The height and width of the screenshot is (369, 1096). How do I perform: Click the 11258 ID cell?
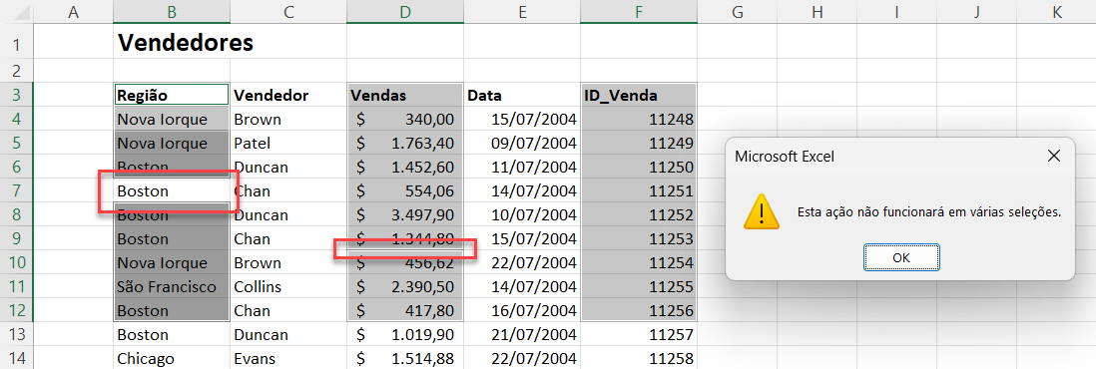[x=638, y=358]
